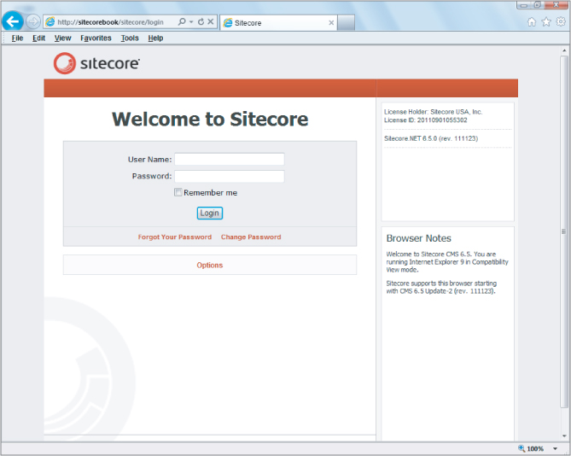Click the Change Password link
The height and width of the screenshot is (456, 571).
tap(251, 237)
